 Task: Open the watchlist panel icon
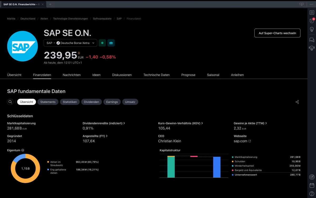(312, 12)
